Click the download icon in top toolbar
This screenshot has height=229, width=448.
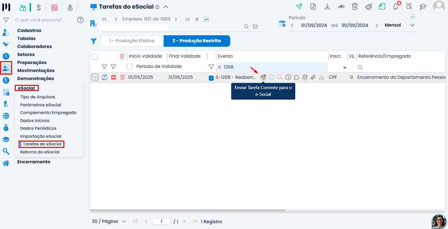coord(327,6)
